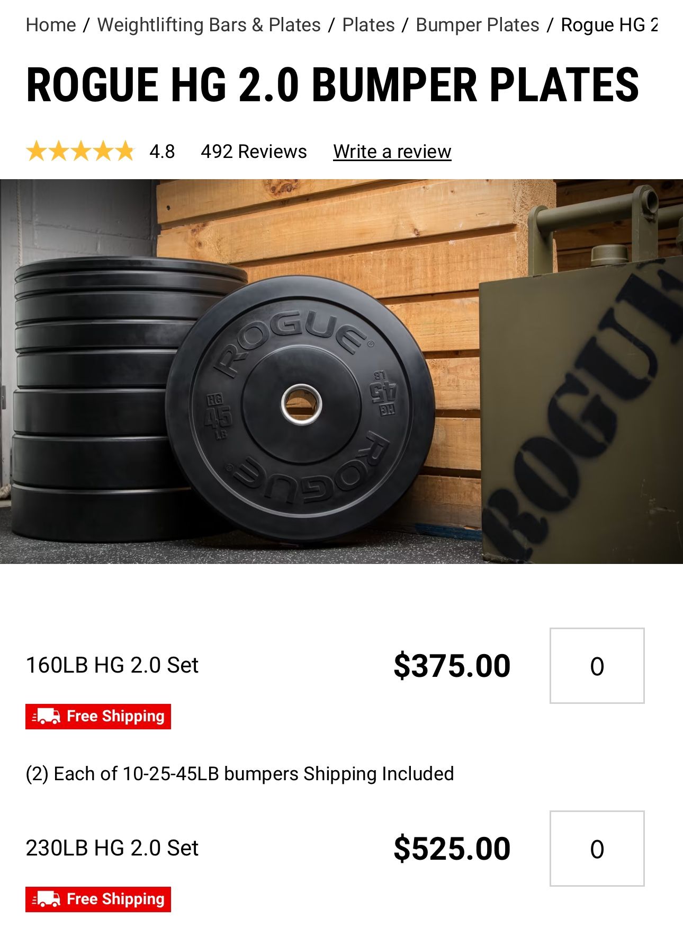
Task: Select the Plates breadcrumb
Action: (369, 24)
